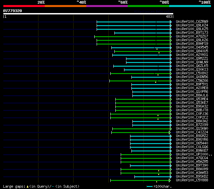Click the cyan 100char scale bar

(x=149, y=186)
